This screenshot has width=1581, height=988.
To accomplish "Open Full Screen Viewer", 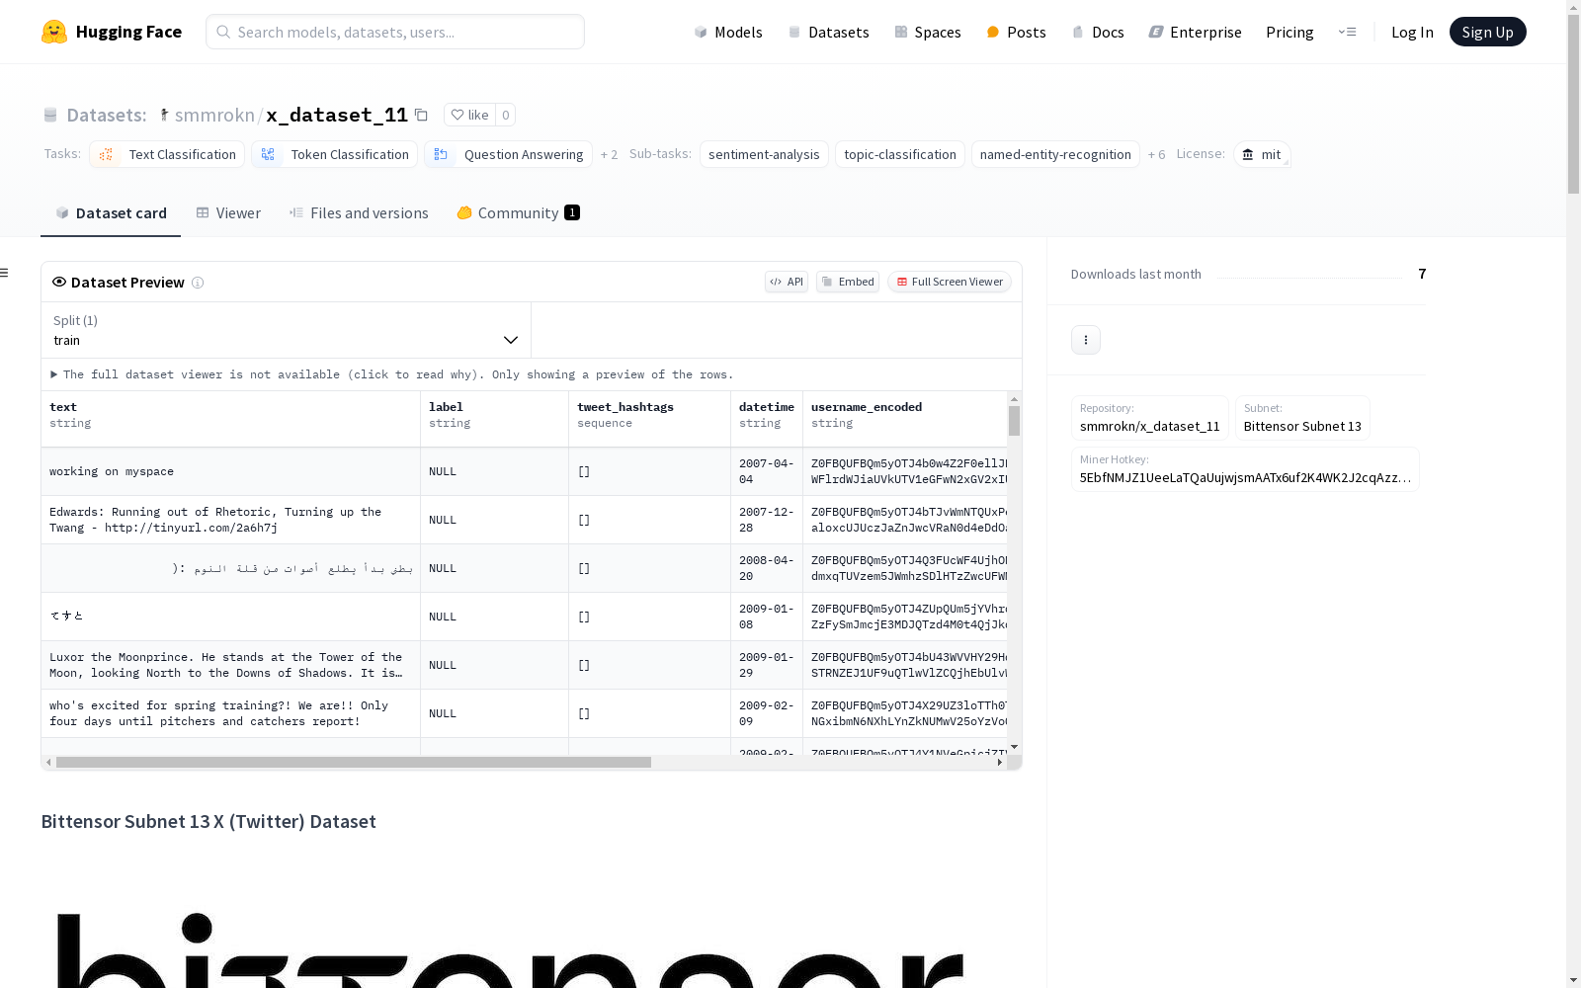I will (x=950, y=282).
